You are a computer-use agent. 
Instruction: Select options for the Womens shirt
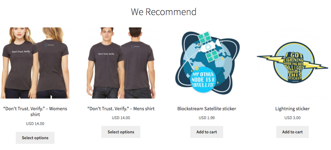coord(35,138)
